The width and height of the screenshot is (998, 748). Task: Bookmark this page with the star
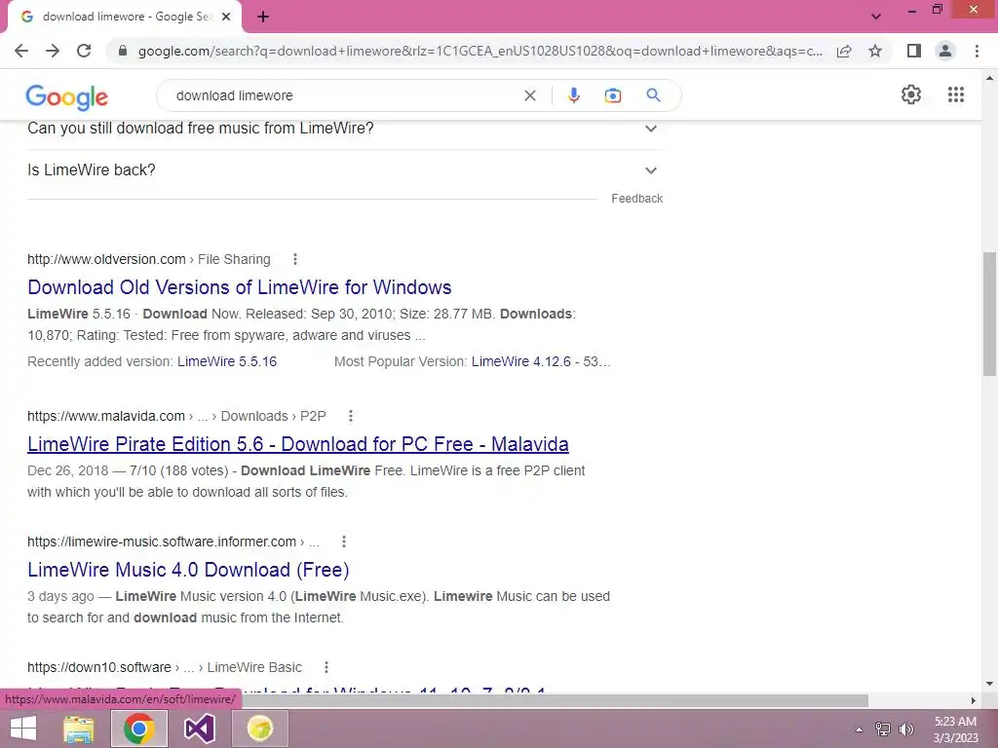click(x=875, y=51)
